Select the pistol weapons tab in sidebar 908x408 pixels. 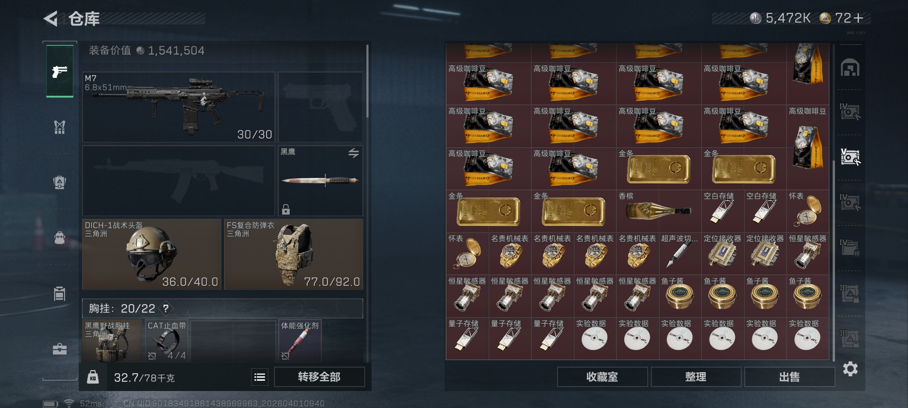[x=60, y=71]
